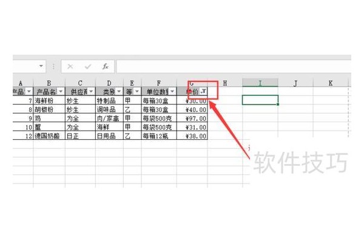Click the 为全 supplier cell in the 鸡 row
The image size is (364, 243).
(x=80, y=118)
